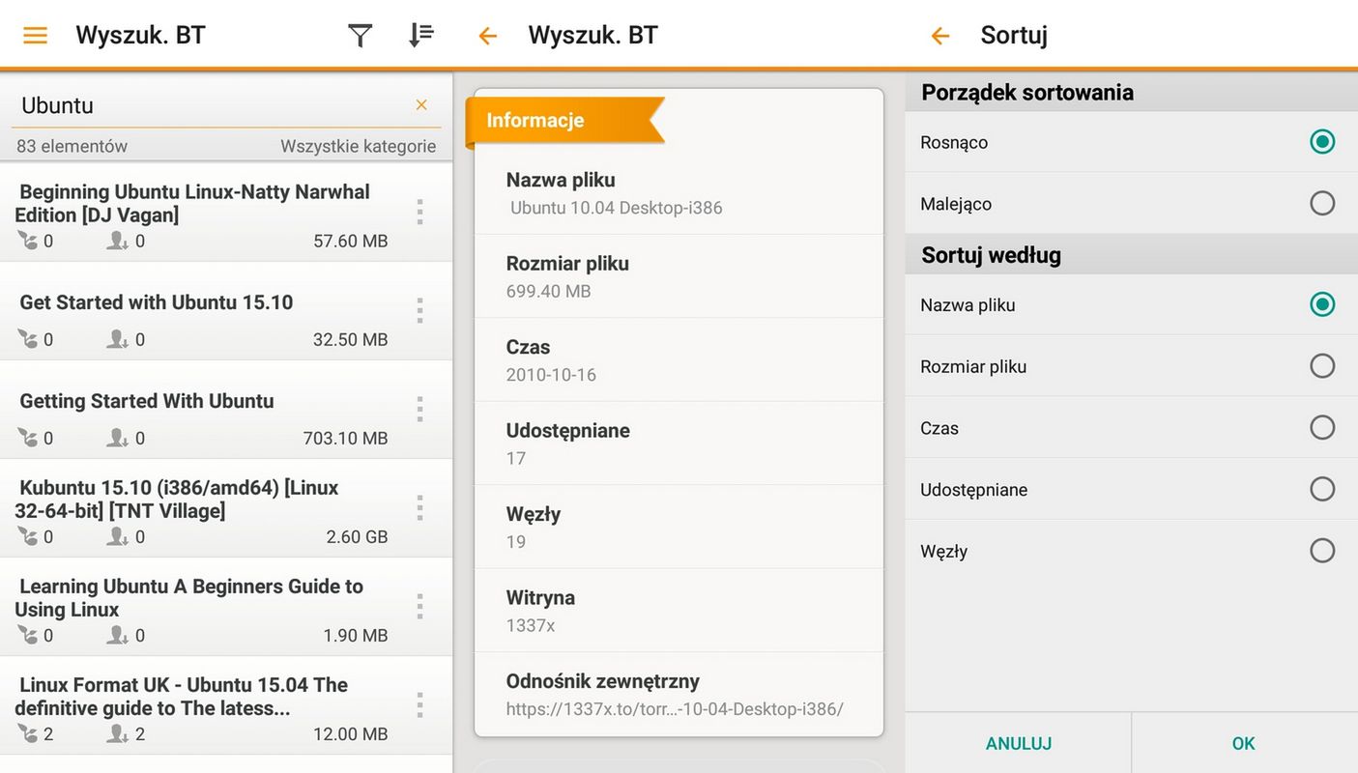Click the Informacje ribbon header
Screen dimensions: 1358x773
point(564,121)
